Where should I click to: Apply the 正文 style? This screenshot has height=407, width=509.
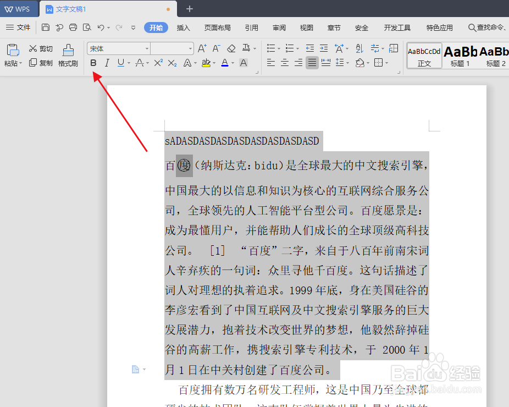(424, 56)
